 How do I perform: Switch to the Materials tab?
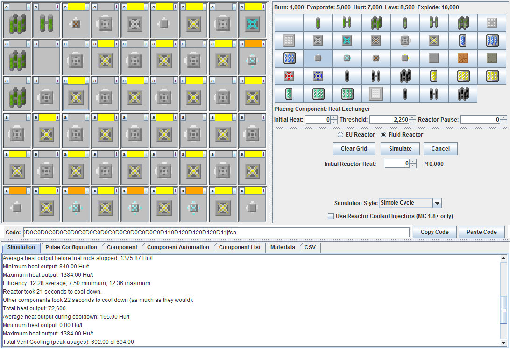(283, 247)
